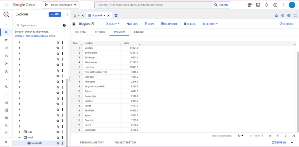
Task: Star the test dataset
Action: (58, 132)
